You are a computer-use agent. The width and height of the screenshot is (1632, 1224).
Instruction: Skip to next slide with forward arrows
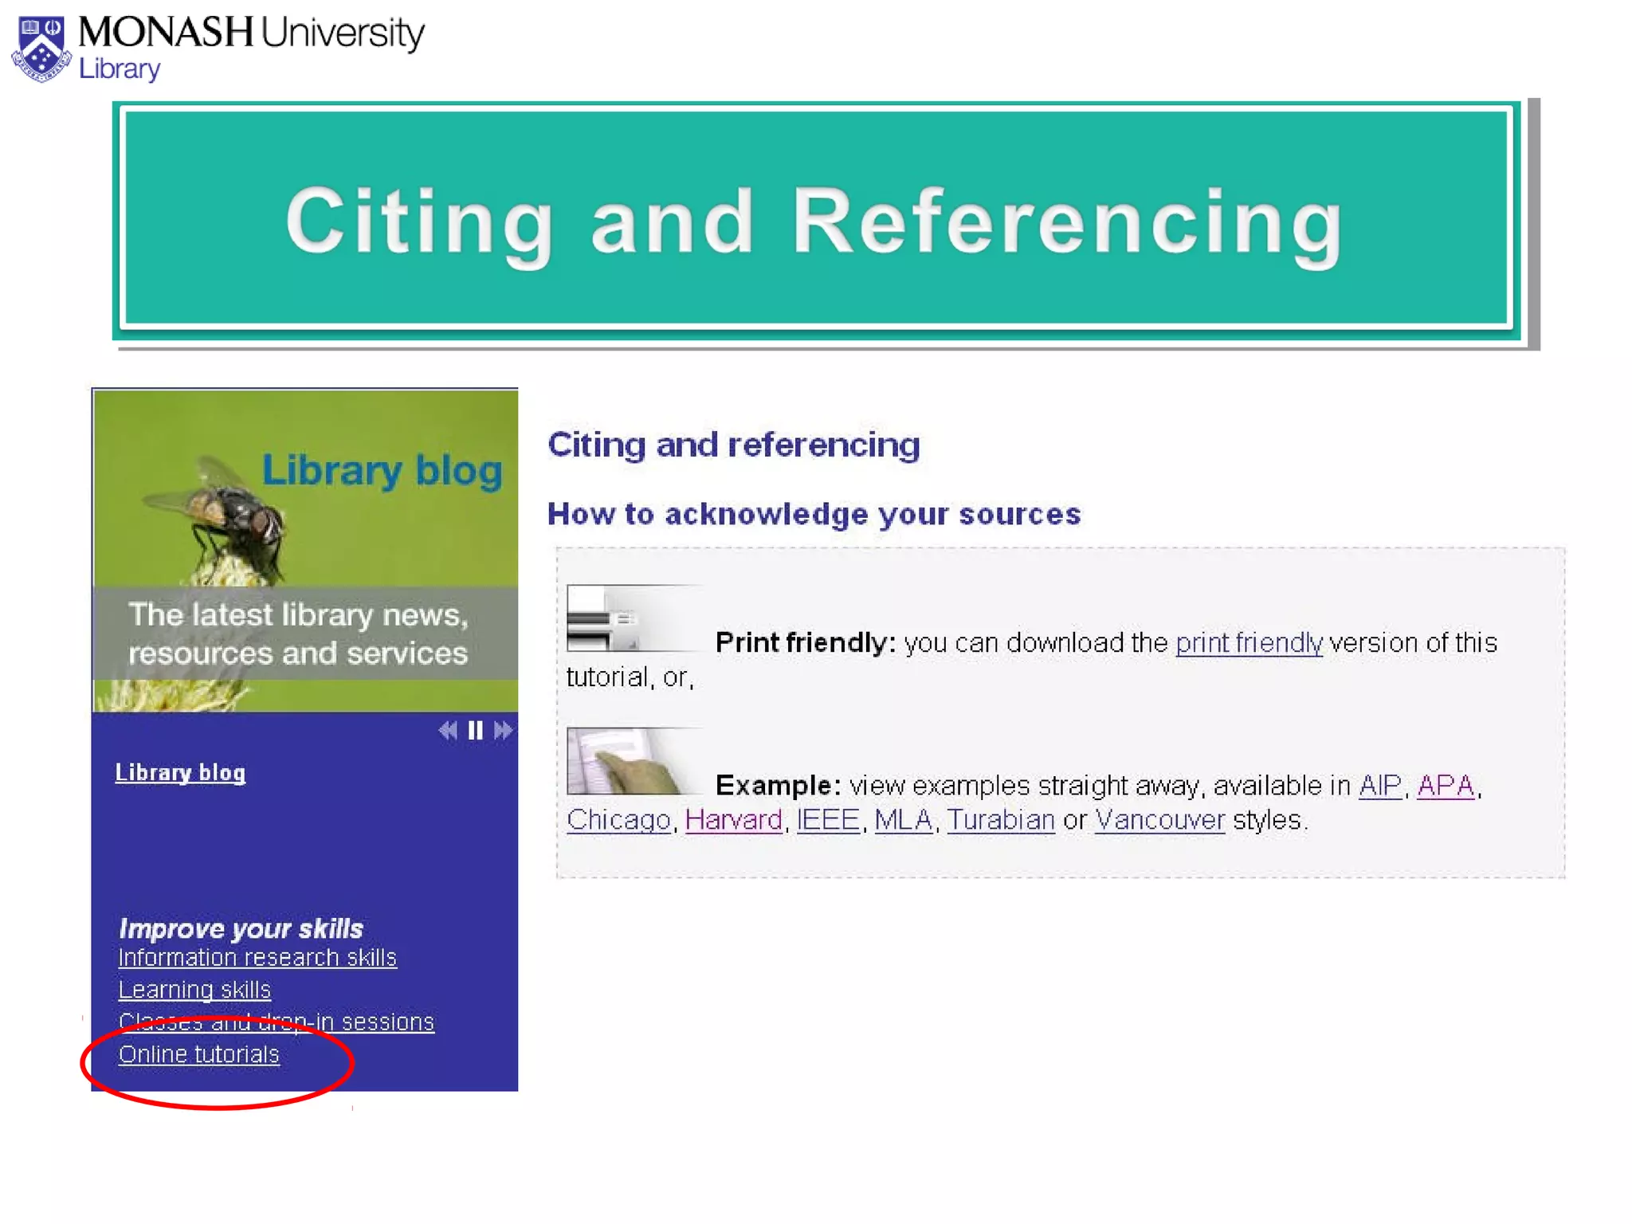click(503, 731)
